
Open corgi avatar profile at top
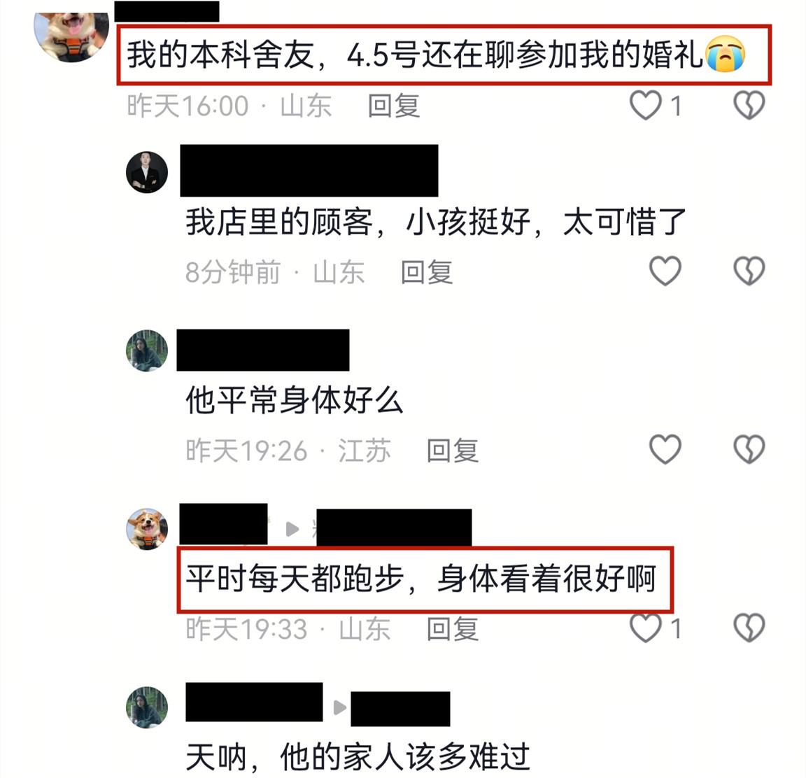71,36
